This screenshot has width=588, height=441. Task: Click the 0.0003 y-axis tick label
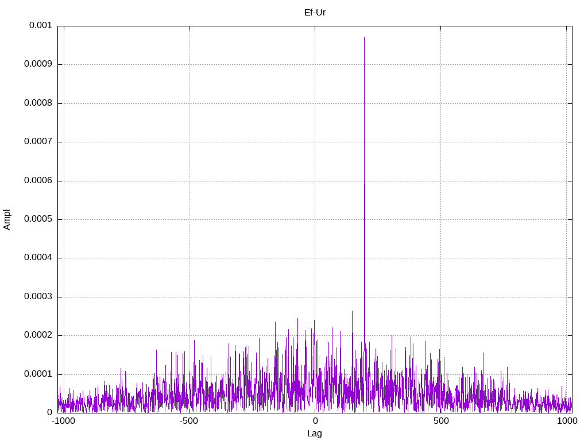tap(38, 297)
